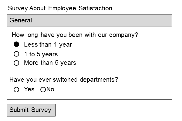
Task: Click the word 'General' in the header
Action: (21, 21)
